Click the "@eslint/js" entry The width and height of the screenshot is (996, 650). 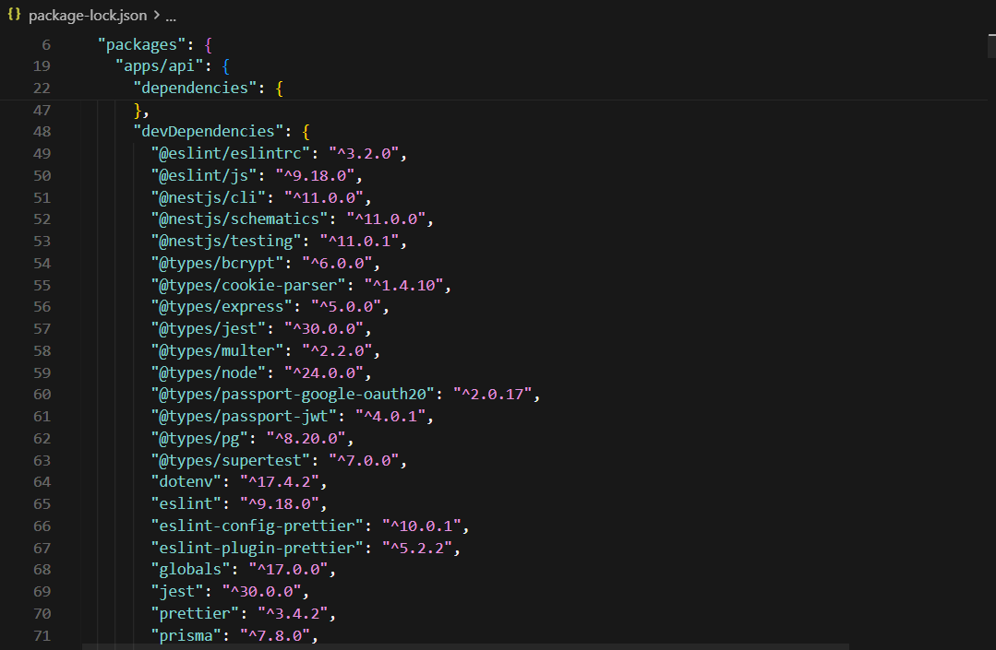click(x=257, y=175)
